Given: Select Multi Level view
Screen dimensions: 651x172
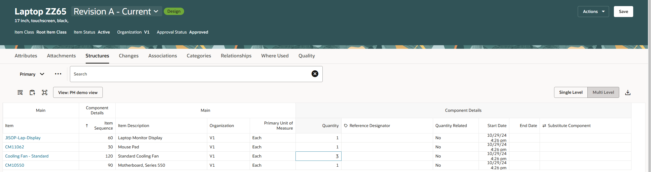Looking at the screenshot, I should click(603, 92).
